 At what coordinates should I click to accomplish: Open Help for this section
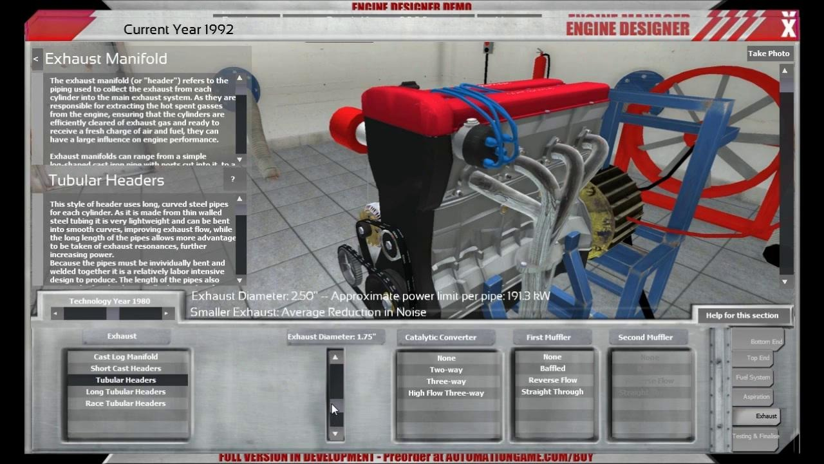coord(742,315)
